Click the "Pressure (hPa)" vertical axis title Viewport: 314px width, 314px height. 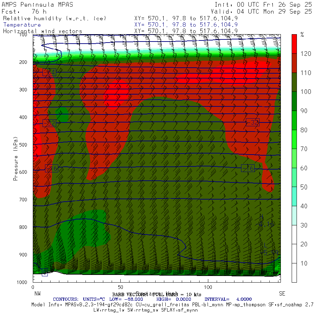tap(15, 159)
